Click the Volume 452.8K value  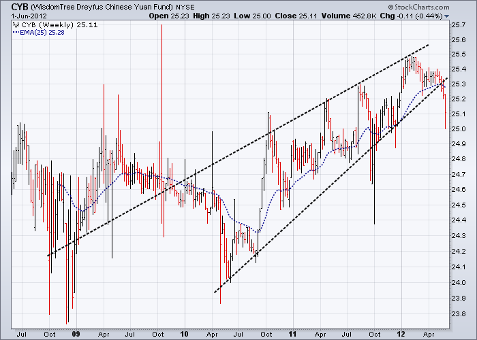[x=349, y=16]
